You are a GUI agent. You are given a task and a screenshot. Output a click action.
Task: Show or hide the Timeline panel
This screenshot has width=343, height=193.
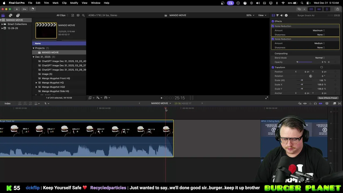319,9
